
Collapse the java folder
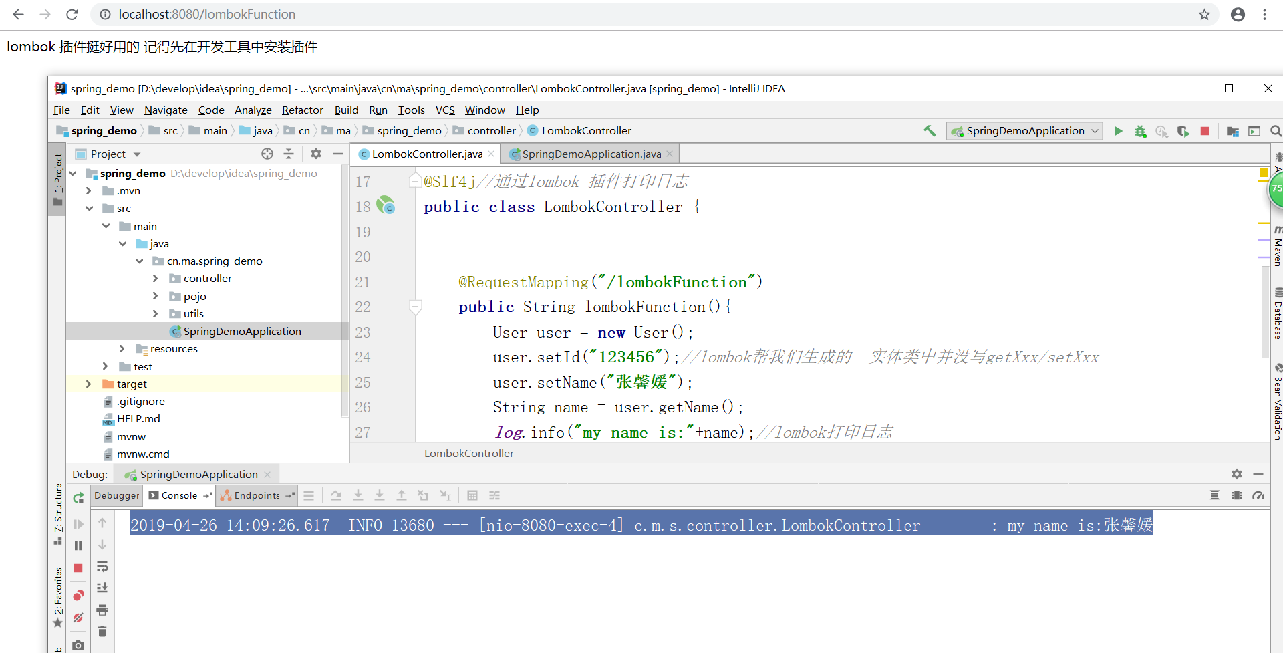[123, 243]
